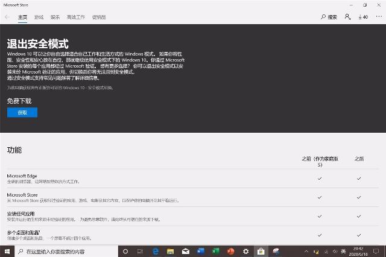Click 安装任何应用 checkmark in 之后 column

pyautogui.click(x=359, y=217)
